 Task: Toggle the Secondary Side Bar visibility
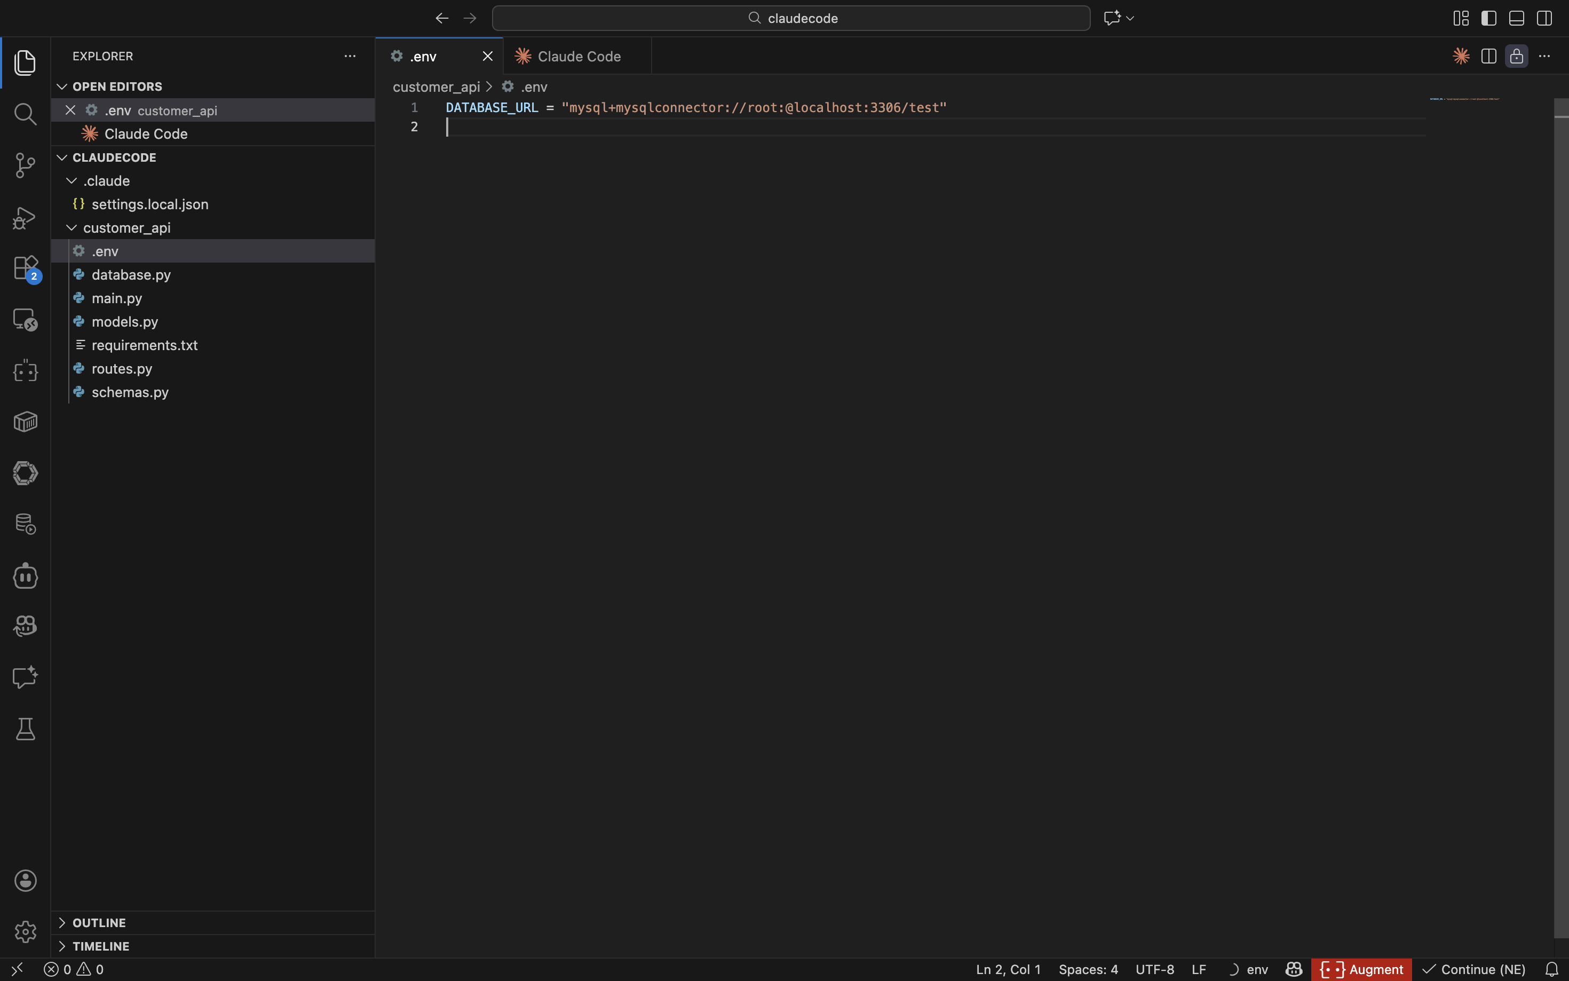tap(1544, 18)
